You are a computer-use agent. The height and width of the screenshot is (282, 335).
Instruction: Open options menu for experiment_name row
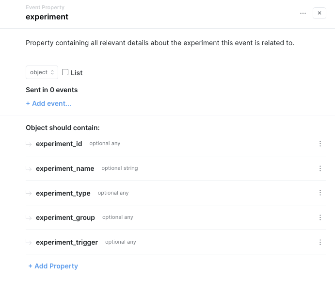pos(320,168)
